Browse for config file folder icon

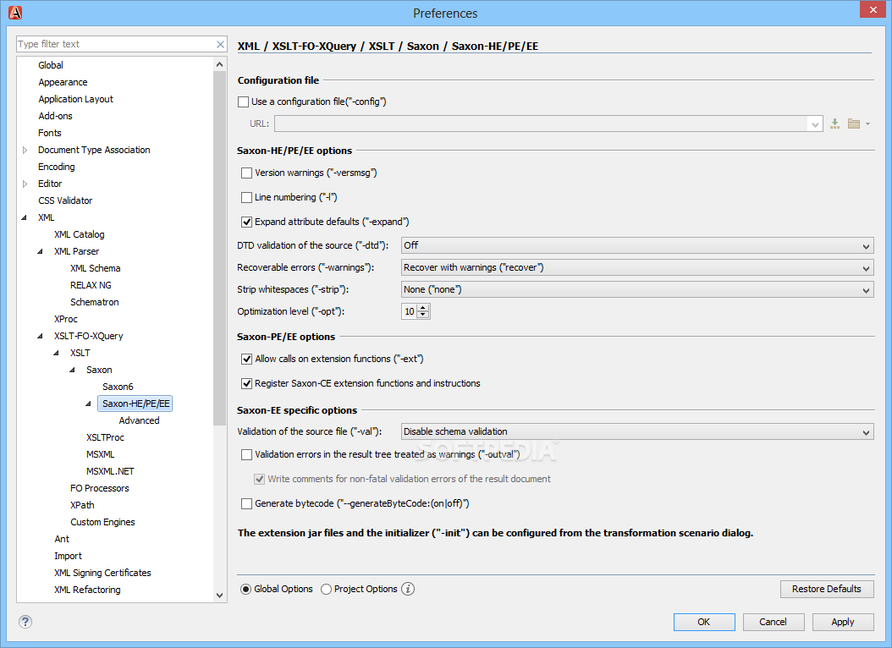[x=853, y=124]
